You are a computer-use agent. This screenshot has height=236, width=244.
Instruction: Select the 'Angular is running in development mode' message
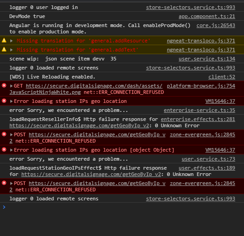click(100, 28)
